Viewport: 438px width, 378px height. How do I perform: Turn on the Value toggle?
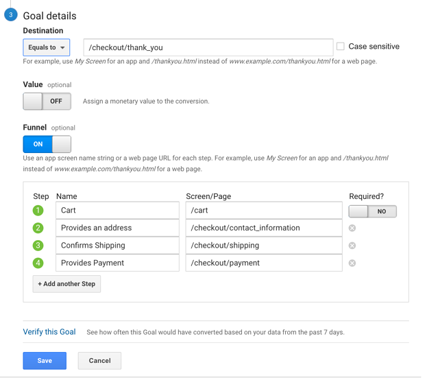47,102
